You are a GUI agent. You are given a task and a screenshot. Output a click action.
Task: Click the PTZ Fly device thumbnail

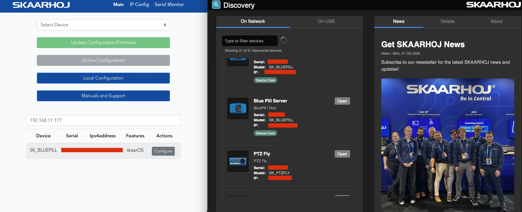click(238, 161)
